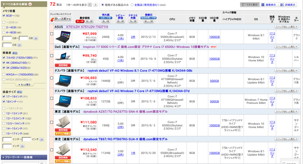Image resolution: width=303 pixels, height=164 pixels.
Task: Apply single inch value arrow button
Action: 22,146
